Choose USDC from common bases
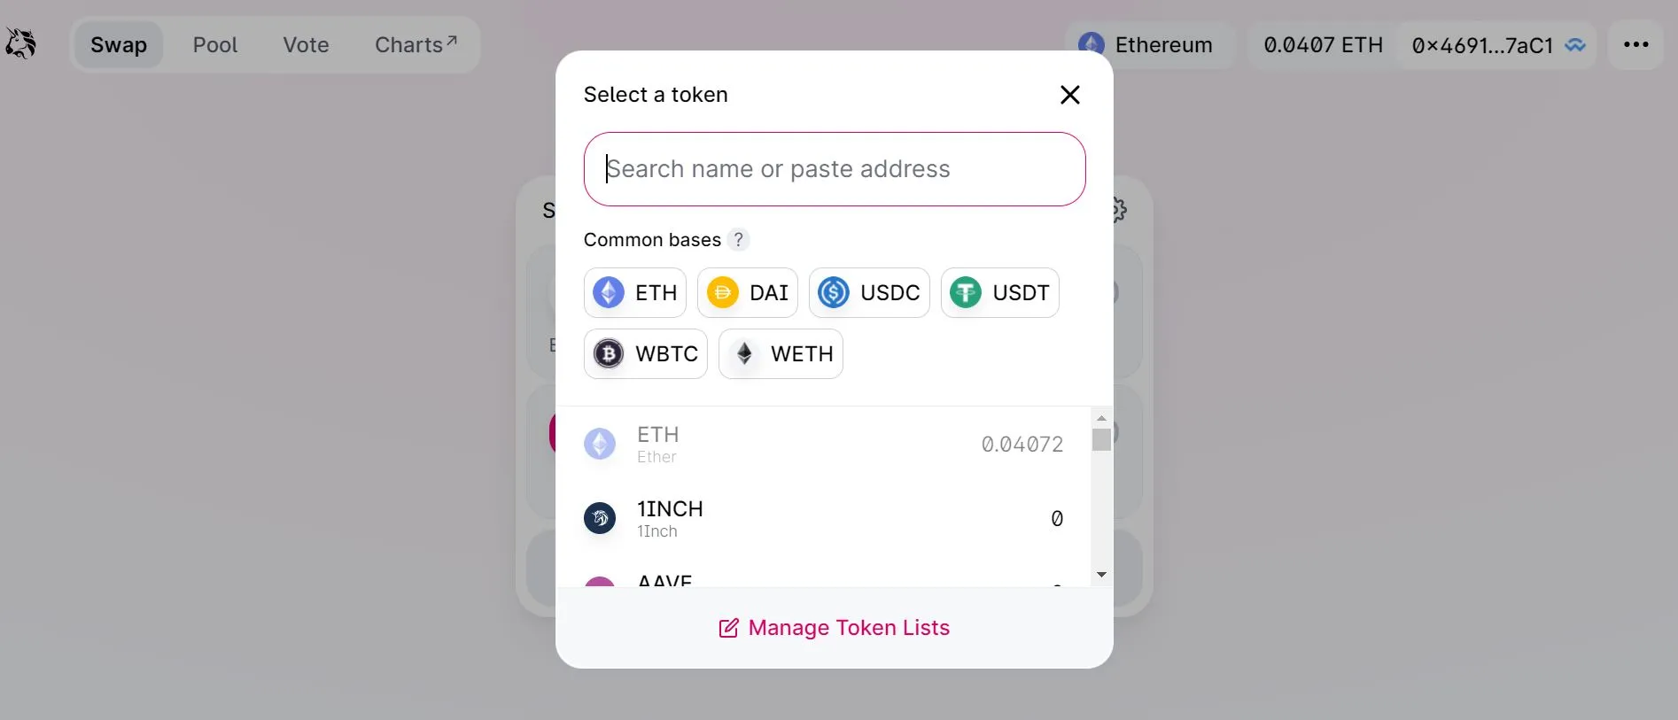The height and width of the screenshot is (720, 1678). click(869, 293)
